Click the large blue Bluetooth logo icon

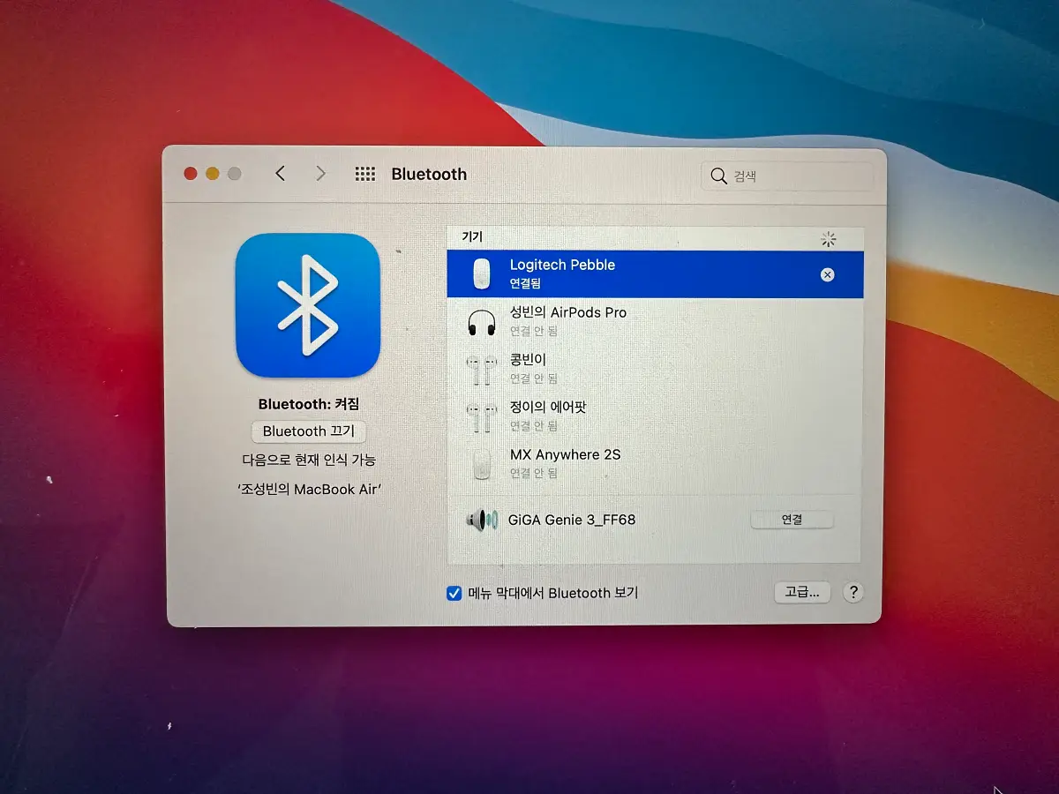307,304
